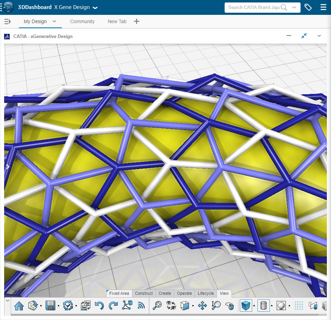Collapse the action bar with left chevron

(7, 300)
